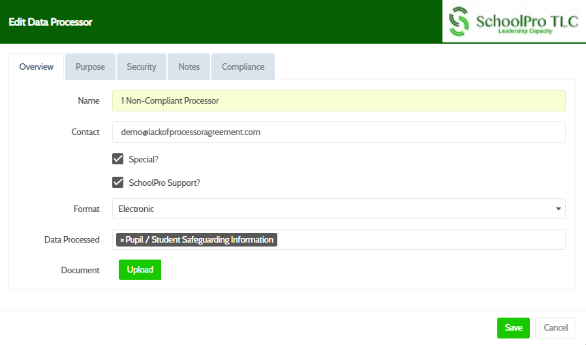Click the SchoolPro TLC logo icon

click(x=459, y=22)
